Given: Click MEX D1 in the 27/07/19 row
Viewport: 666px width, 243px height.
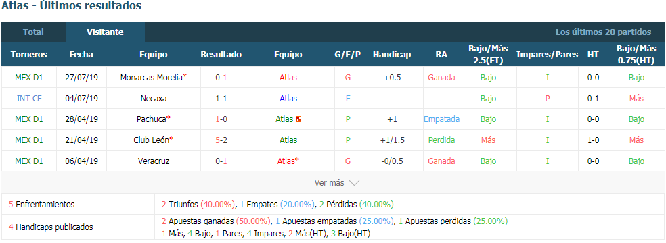Looking at the screenshot, I should (29, 78).
